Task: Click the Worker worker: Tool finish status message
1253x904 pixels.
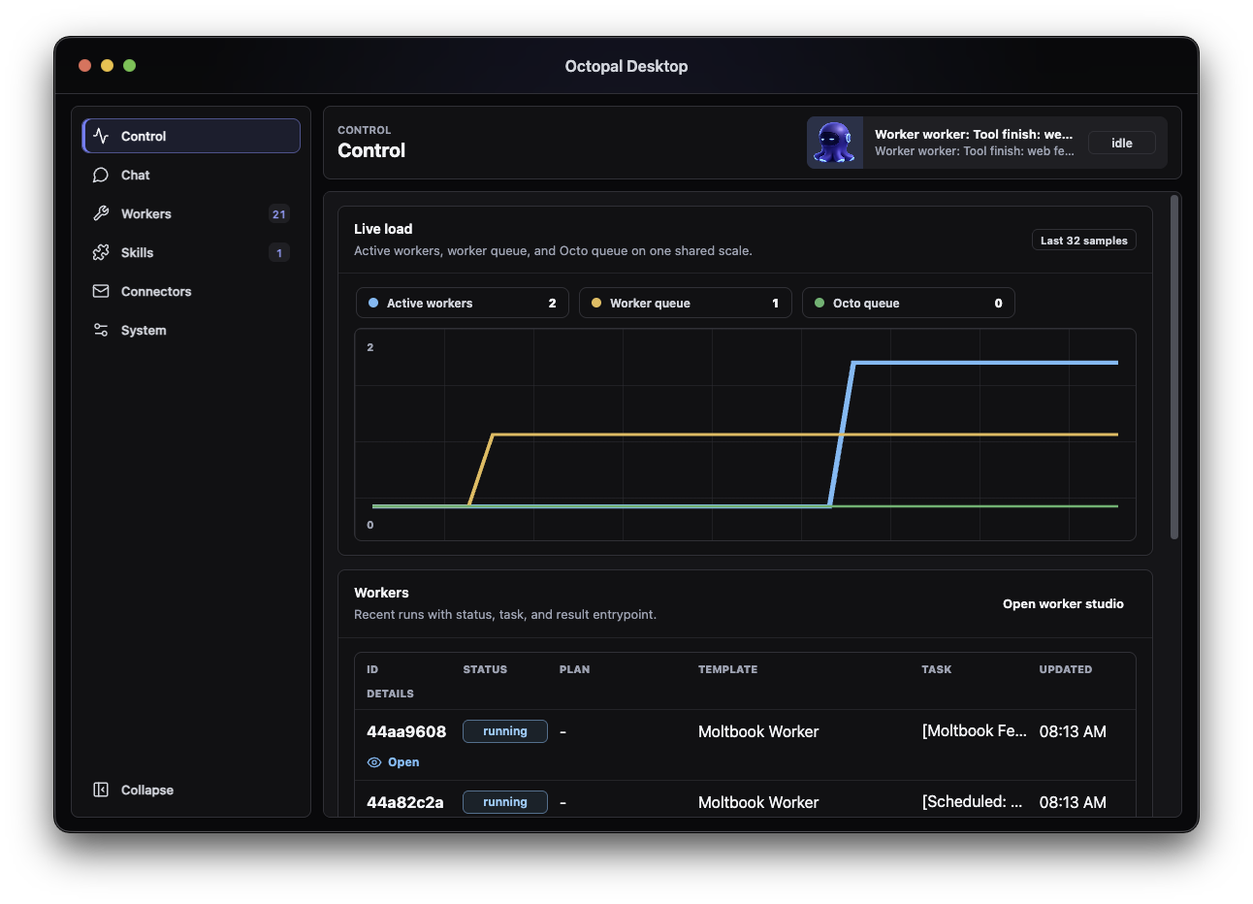Action: coord(975,143)
